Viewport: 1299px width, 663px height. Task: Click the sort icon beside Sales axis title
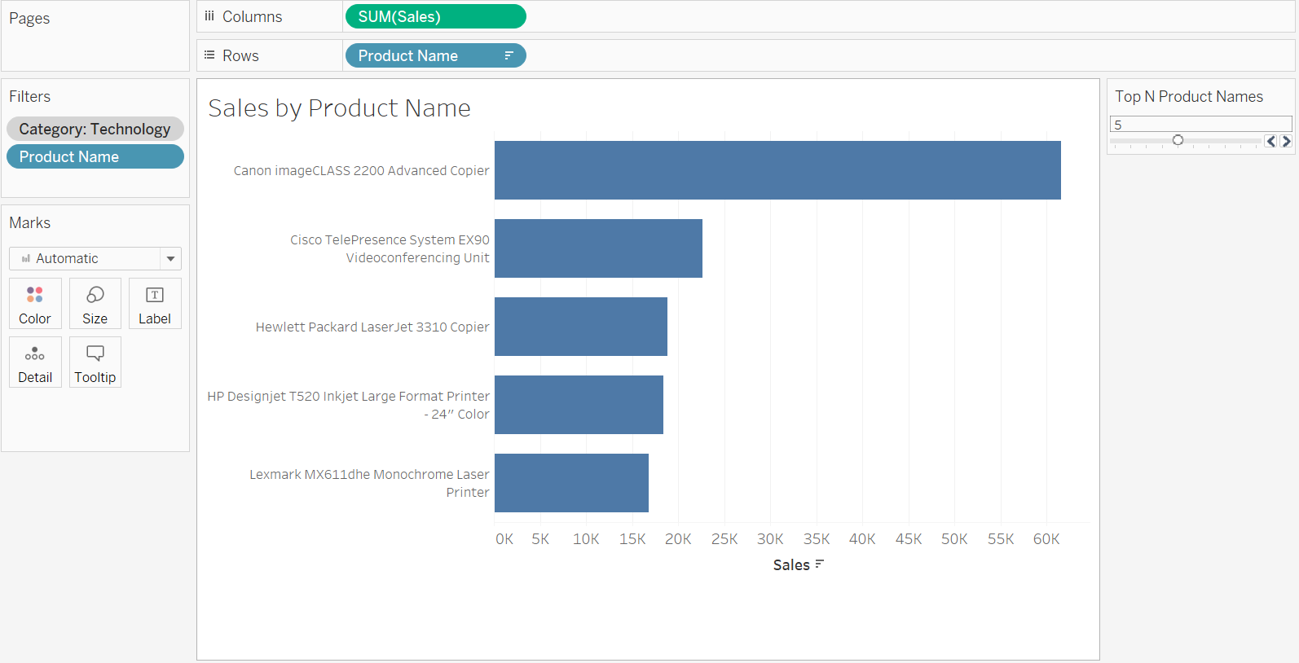click(x=819, y=564)
